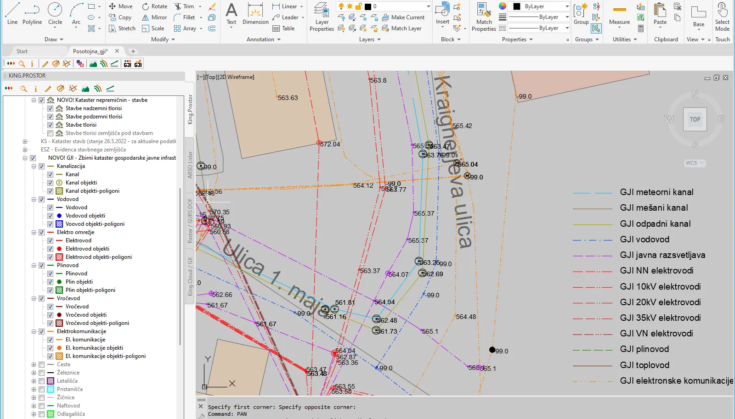
Task: Switch to the Start tab
Action: click(22, 51)
